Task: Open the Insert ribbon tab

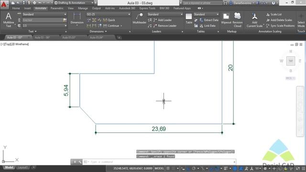Action: coord(27,9)
